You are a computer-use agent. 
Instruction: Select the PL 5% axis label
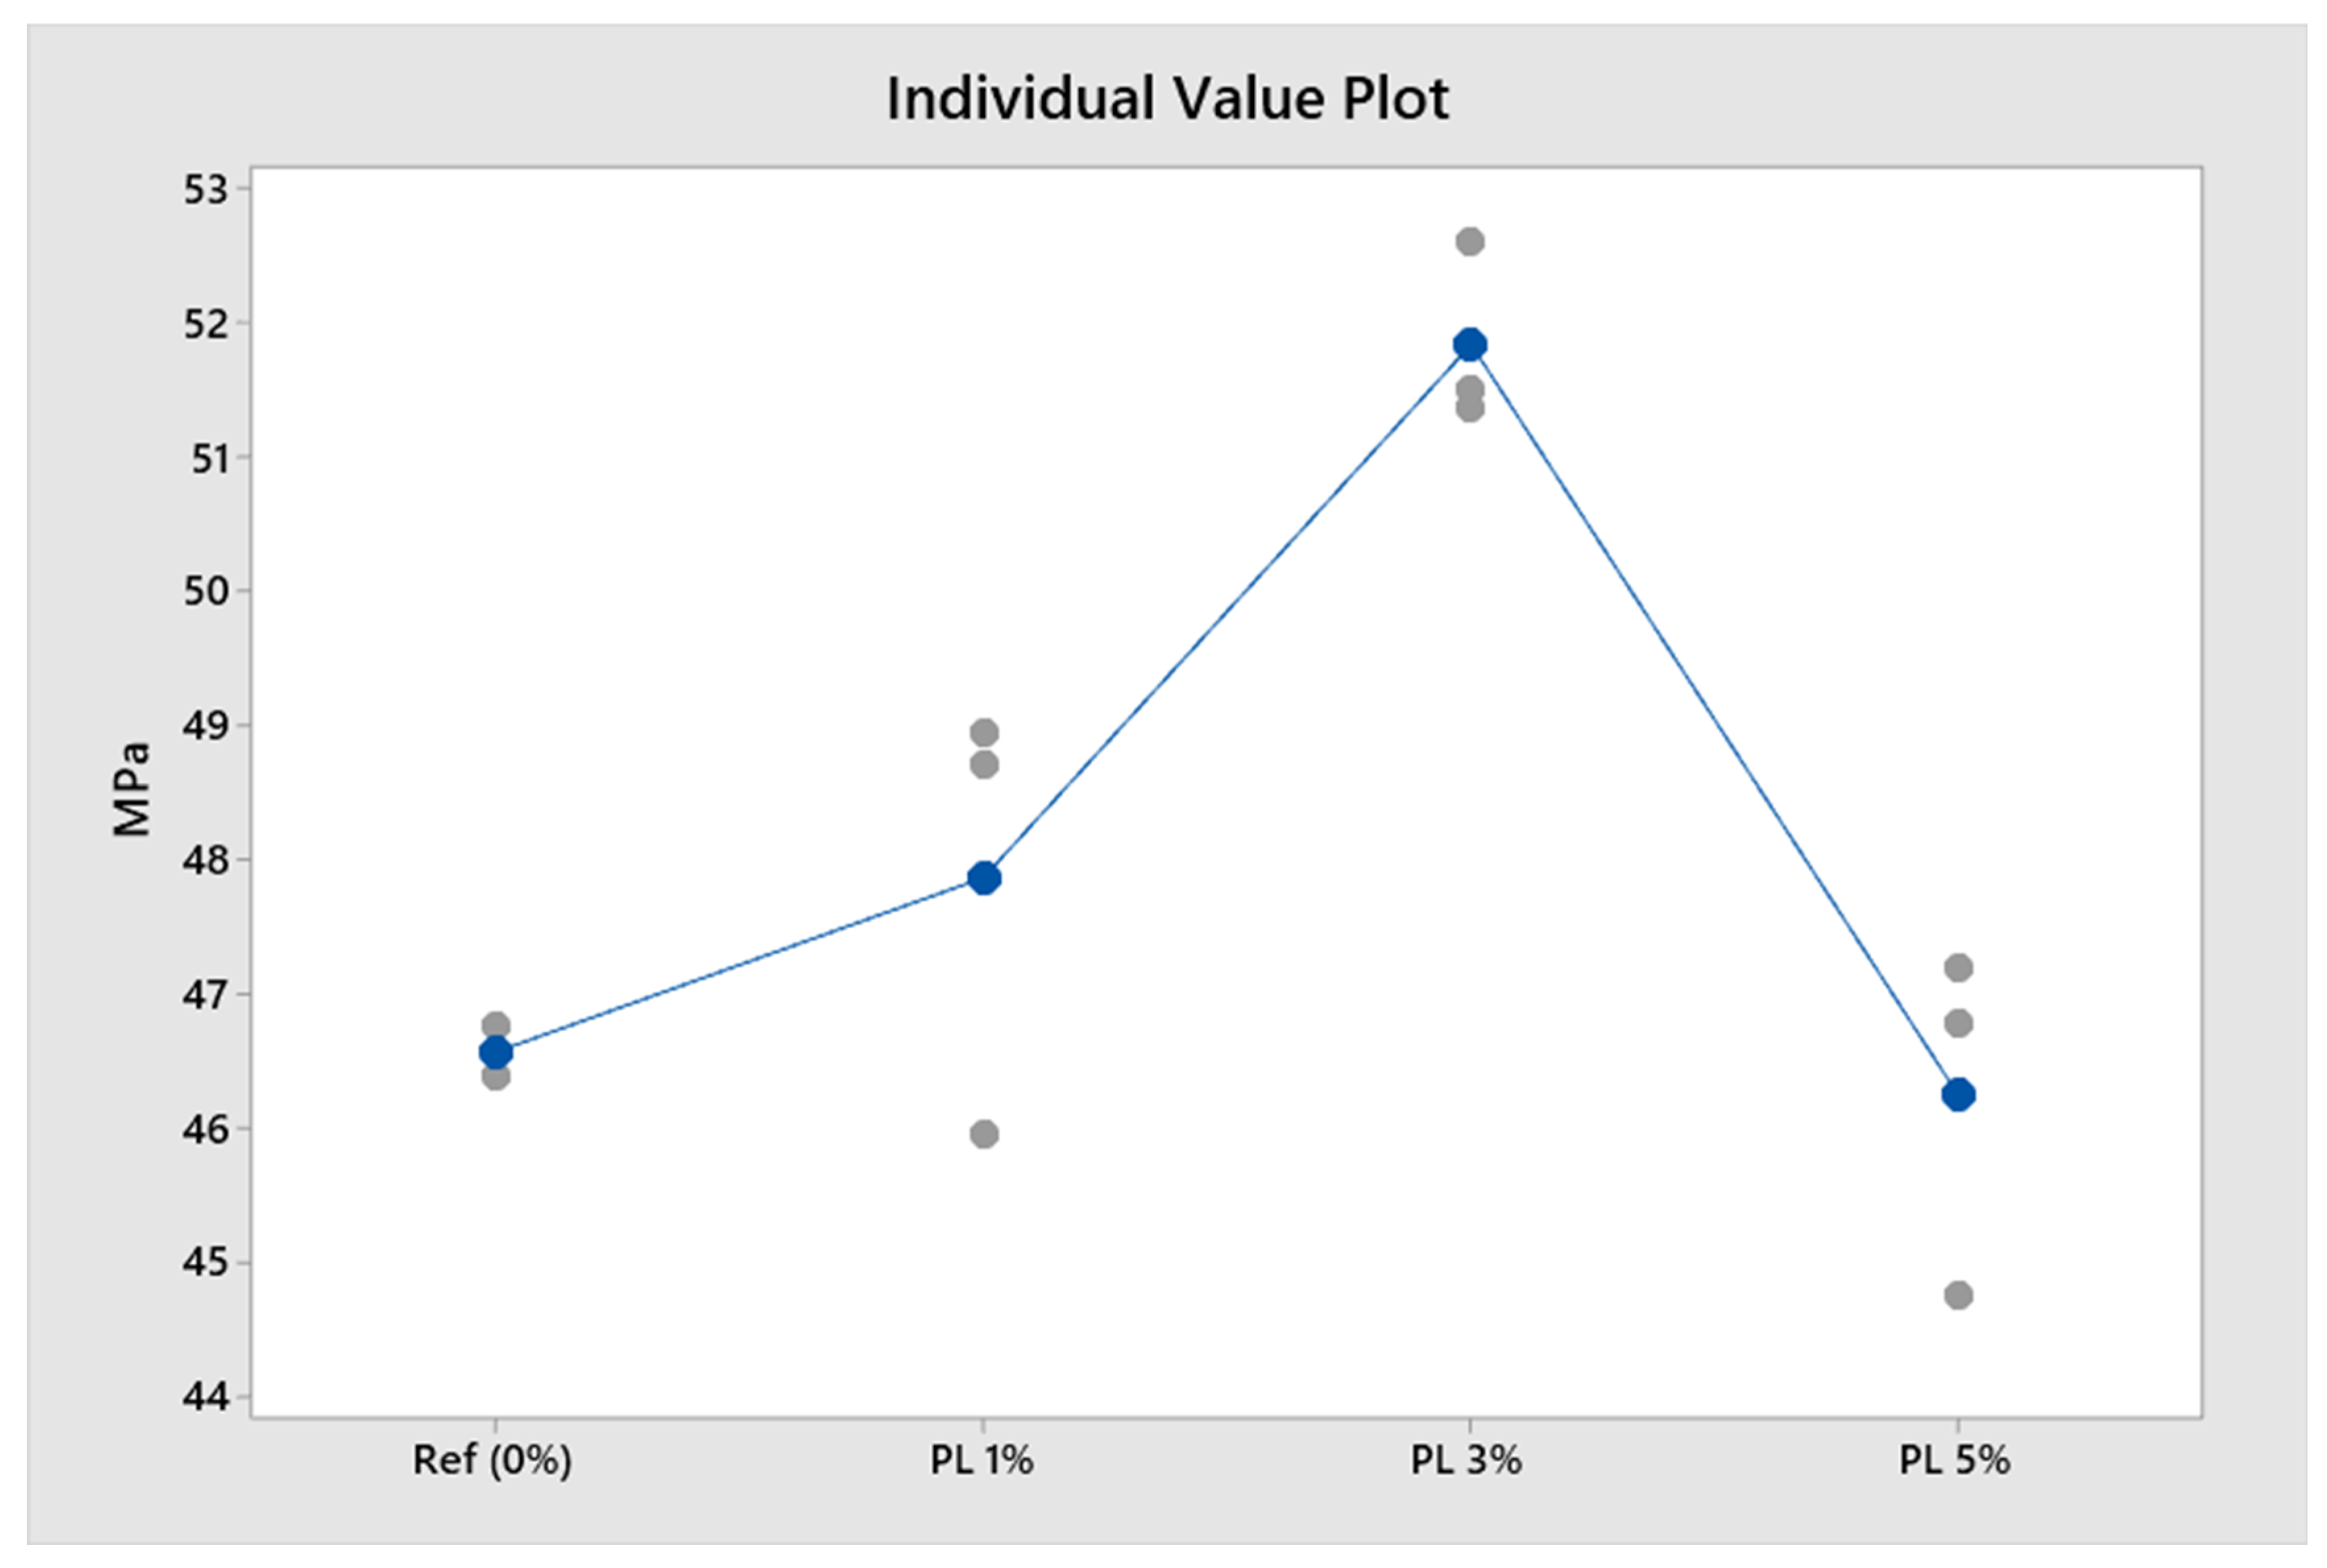tap(1954, 1461)
